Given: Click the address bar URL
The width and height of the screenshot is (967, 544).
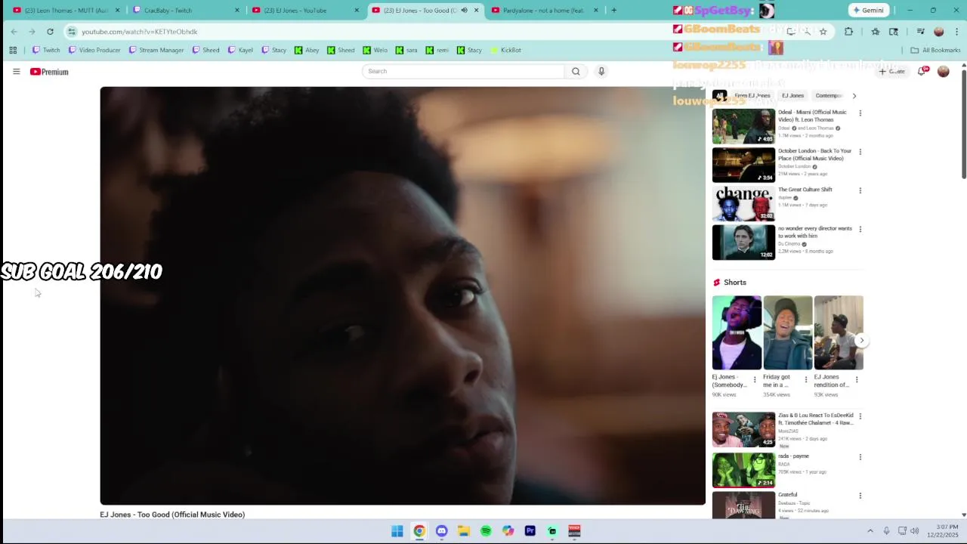Looking at the screenshot, I should pyautogui.click(x=139, y=32).
